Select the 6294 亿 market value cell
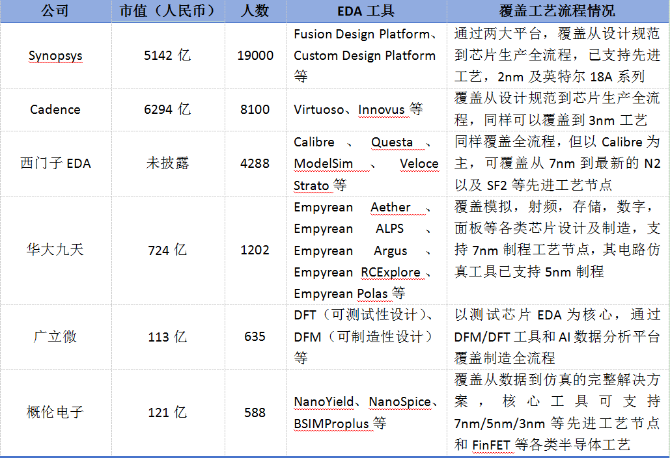Screen dimensions: 670x458 (x=168, y=110)
